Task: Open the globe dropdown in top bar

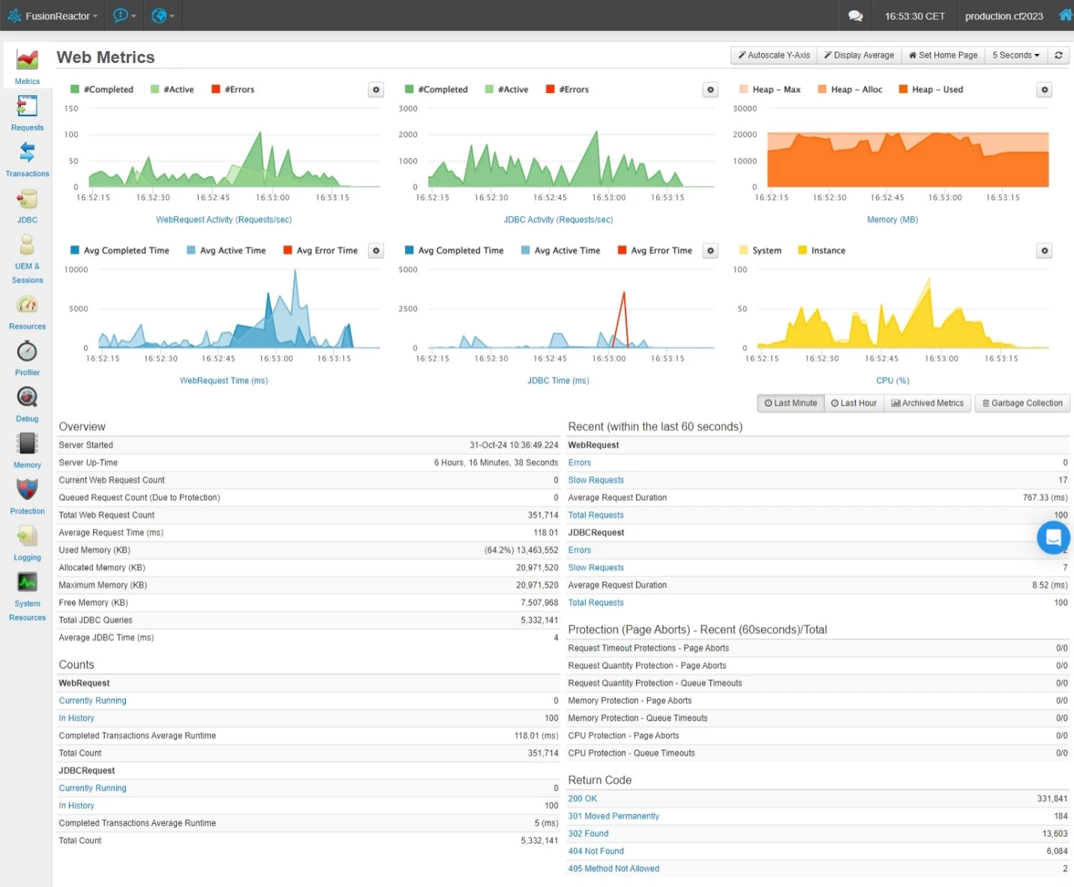Action: tap(163, 16)
